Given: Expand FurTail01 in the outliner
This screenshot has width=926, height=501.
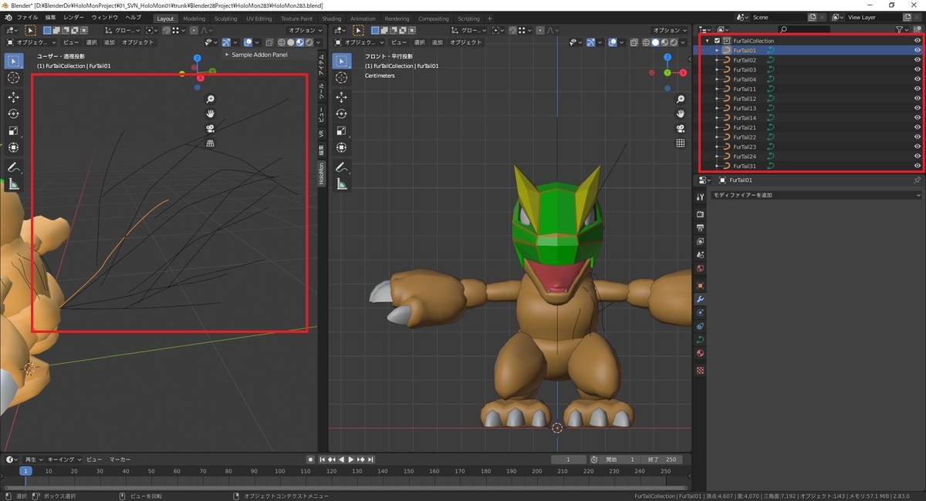Looking at the screenshot, I should pos(717,50).
